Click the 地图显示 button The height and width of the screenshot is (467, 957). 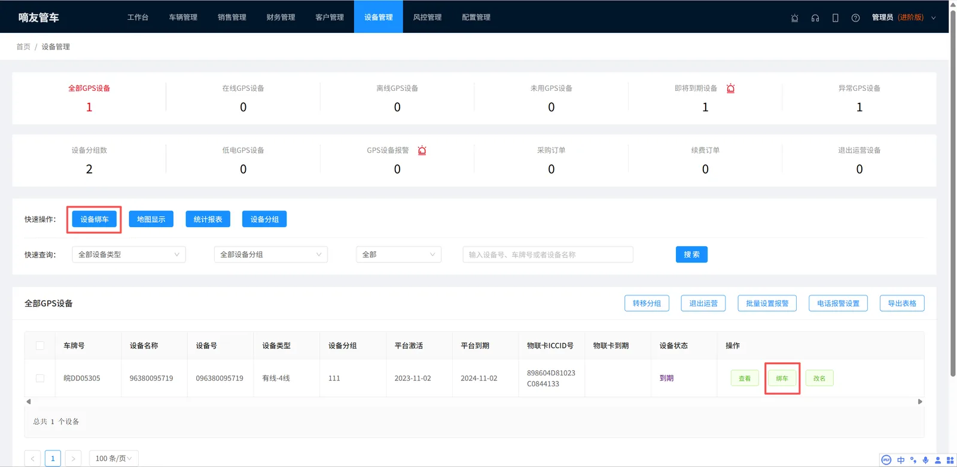pos(151,219)
